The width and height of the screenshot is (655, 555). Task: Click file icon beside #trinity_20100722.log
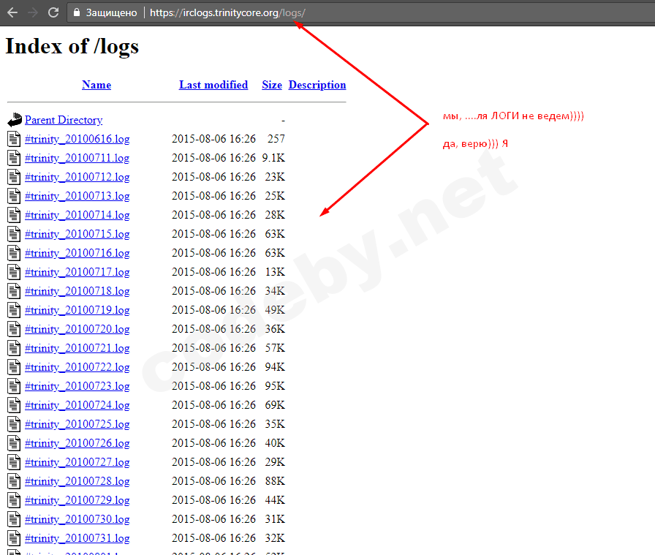click(14, 367)
